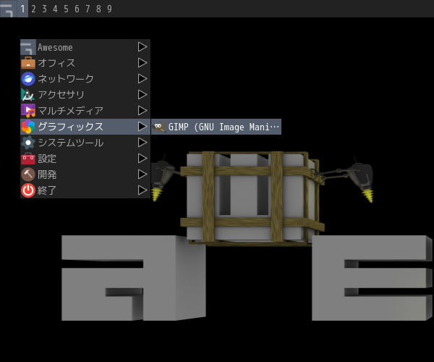
Task: Launch GIMP (GNU Image Mani… entry
Action: (x=216, y=127)
